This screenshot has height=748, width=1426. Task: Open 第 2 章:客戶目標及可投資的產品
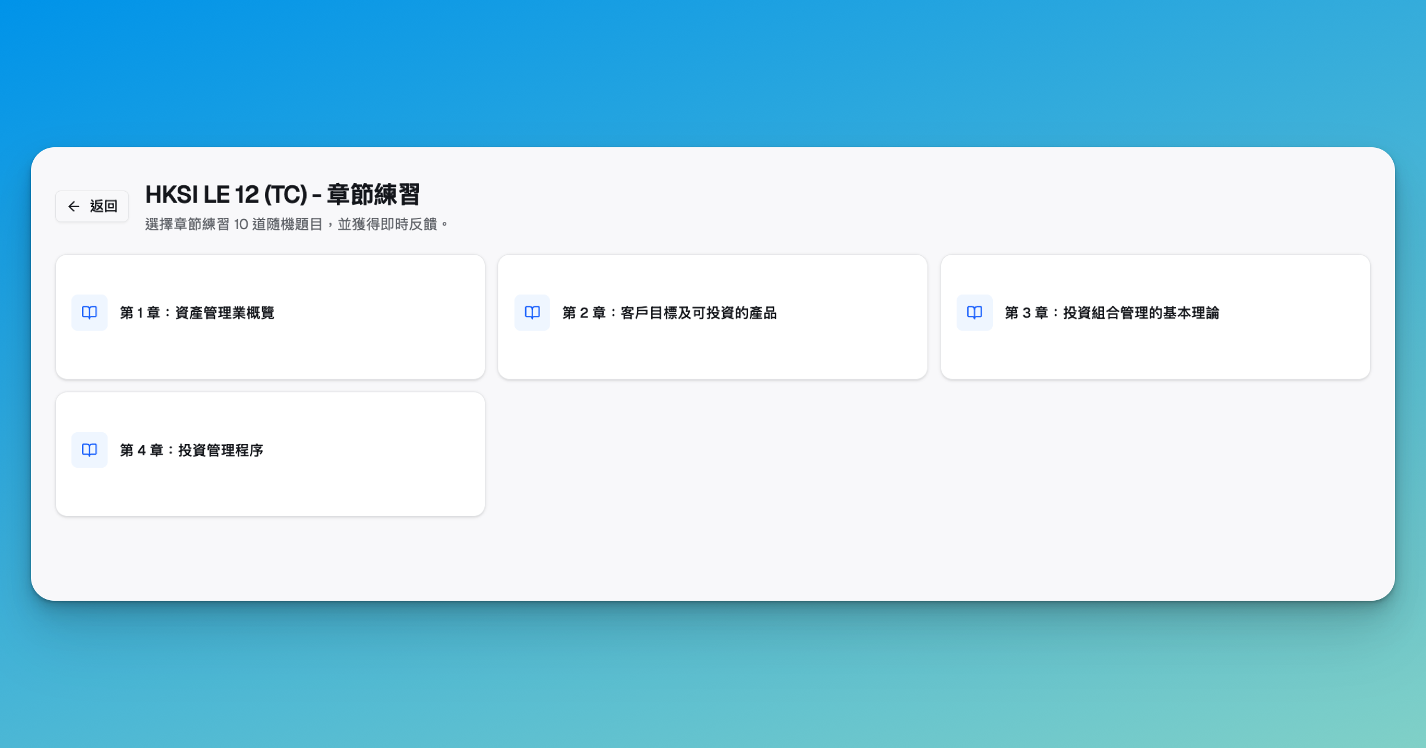tap(712, 316)
